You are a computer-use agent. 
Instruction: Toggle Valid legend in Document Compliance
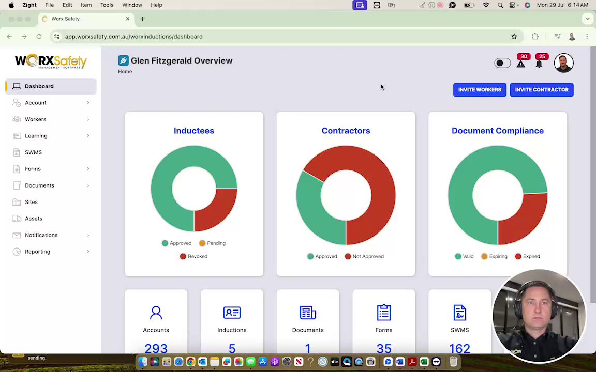(464, 257)
